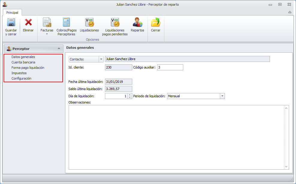The image size is (296, 184).
Task: Click the Fecha última liquidación field
Action: [x=118, y=82]
